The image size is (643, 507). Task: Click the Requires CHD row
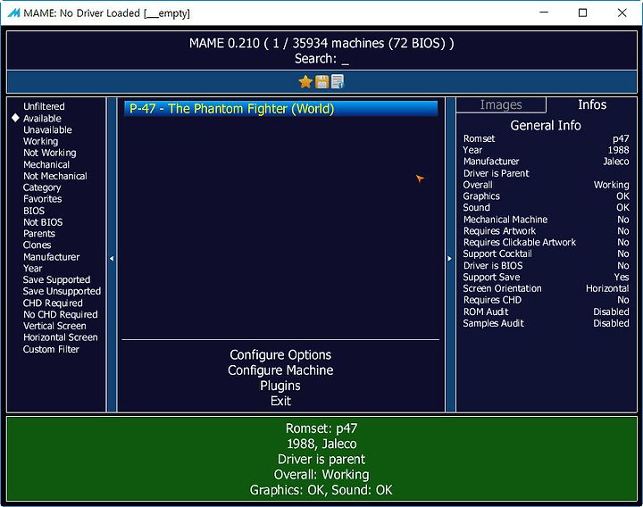click(546, 301)
